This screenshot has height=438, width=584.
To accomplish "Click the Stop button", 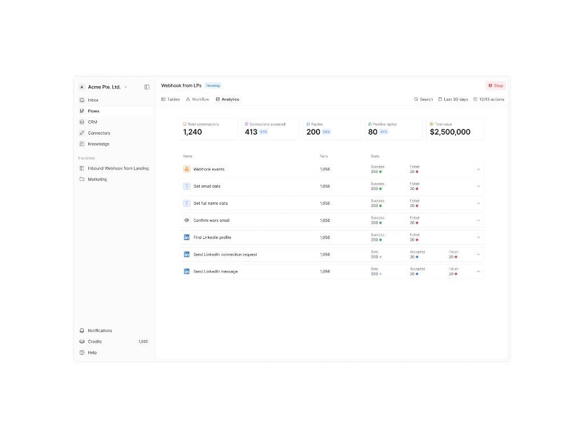I will (x=496, y=86).
